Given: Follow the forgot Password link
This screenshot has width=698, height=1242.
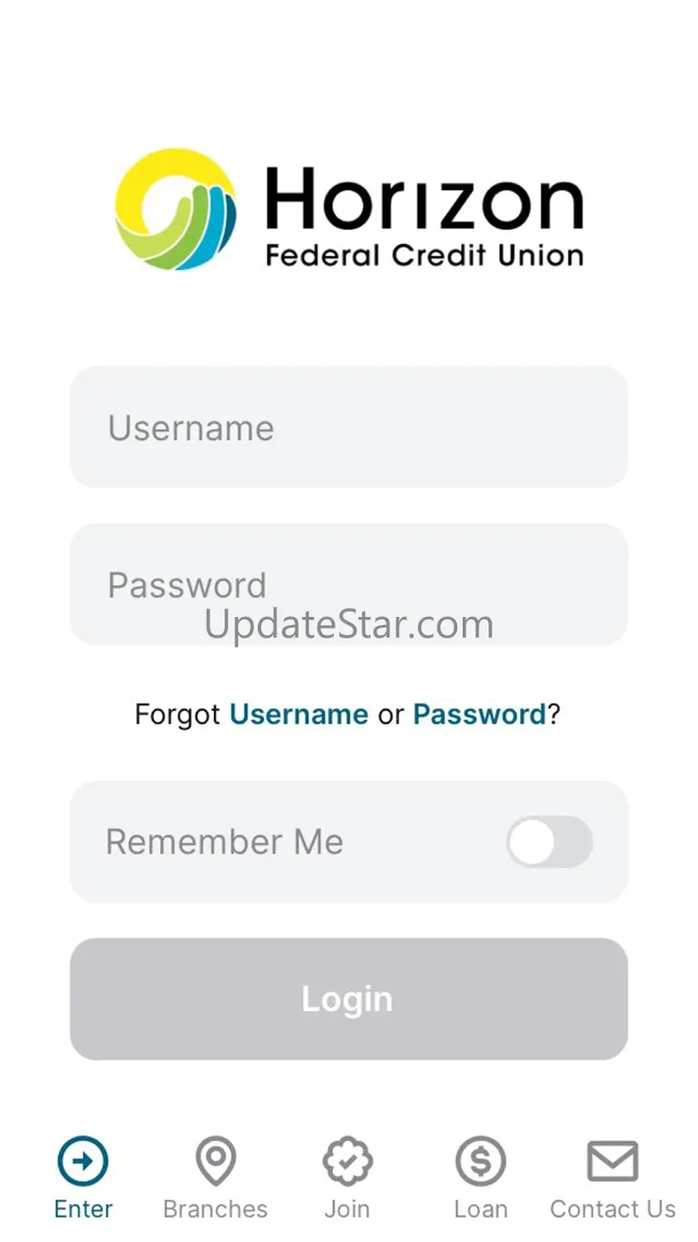Looking at the screenshot, I should click(x=480, y=715).
